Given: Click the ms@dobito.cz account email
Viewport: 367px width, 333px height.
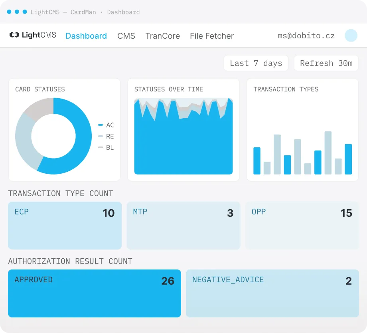Looking at the screenshot, I should pos(306,36).
